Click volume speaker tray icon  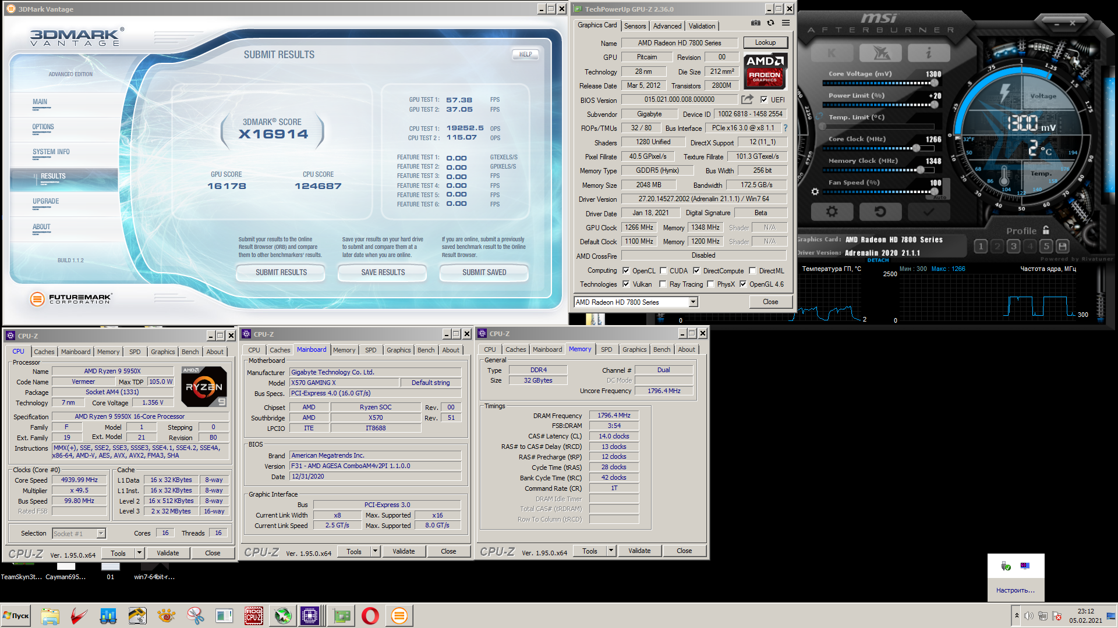click(x=1029, y=616)
